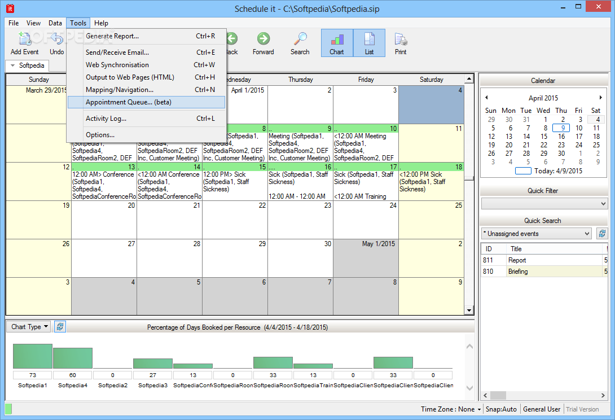Click the Softpedia1 chart bar valued 73
Viewport: 615px width, 420px height.
point(33,356)
